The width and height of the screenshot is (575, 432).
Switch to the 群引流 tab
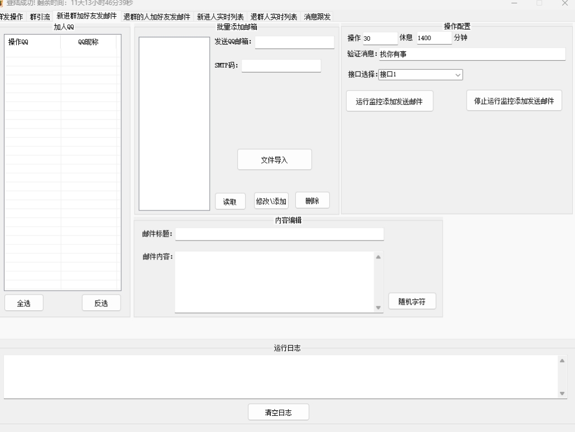coord(40,17)
